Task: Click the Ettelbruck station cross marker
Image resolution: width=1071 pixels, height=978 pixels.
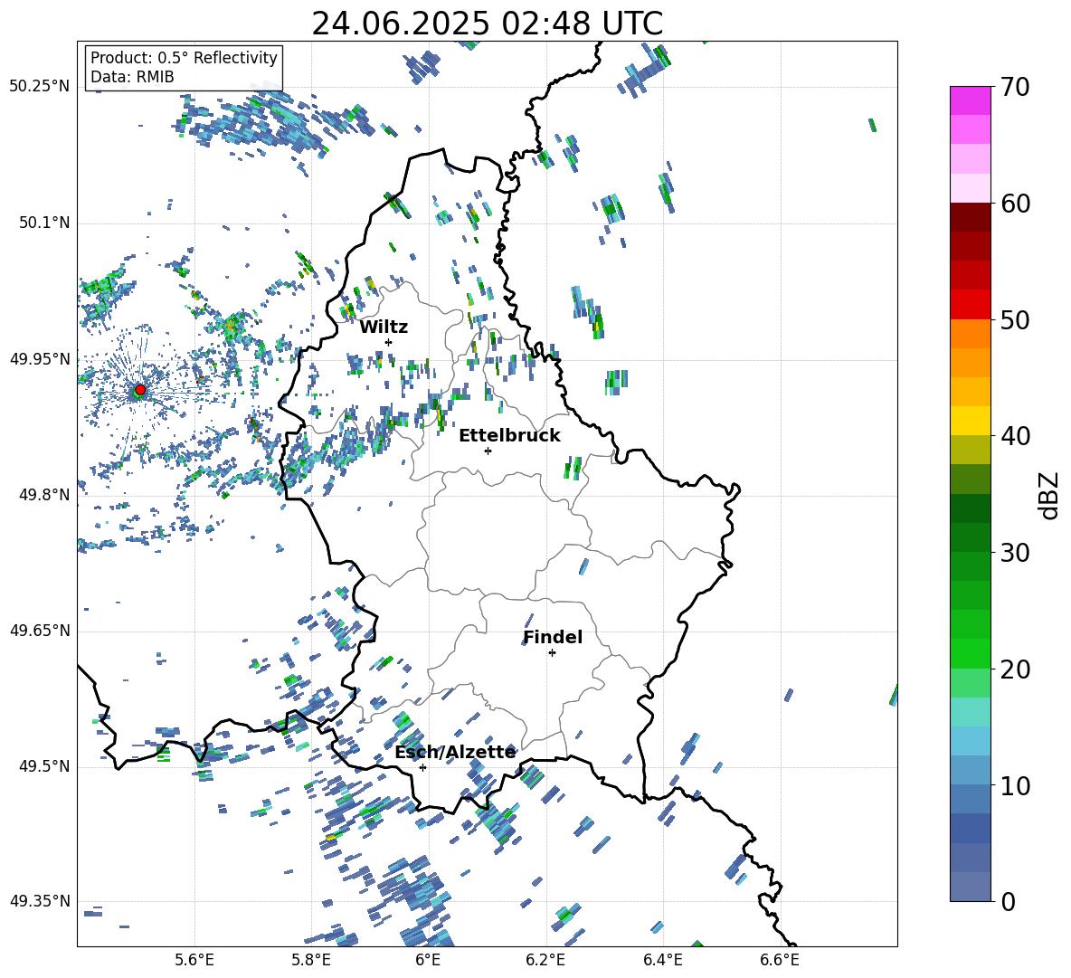Action: (x=488, y=451)
